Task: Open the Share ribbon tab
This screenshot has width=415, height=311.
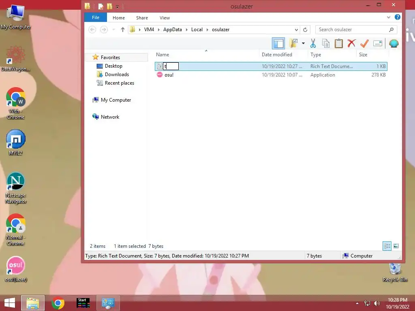Action: tap(142, 18)
